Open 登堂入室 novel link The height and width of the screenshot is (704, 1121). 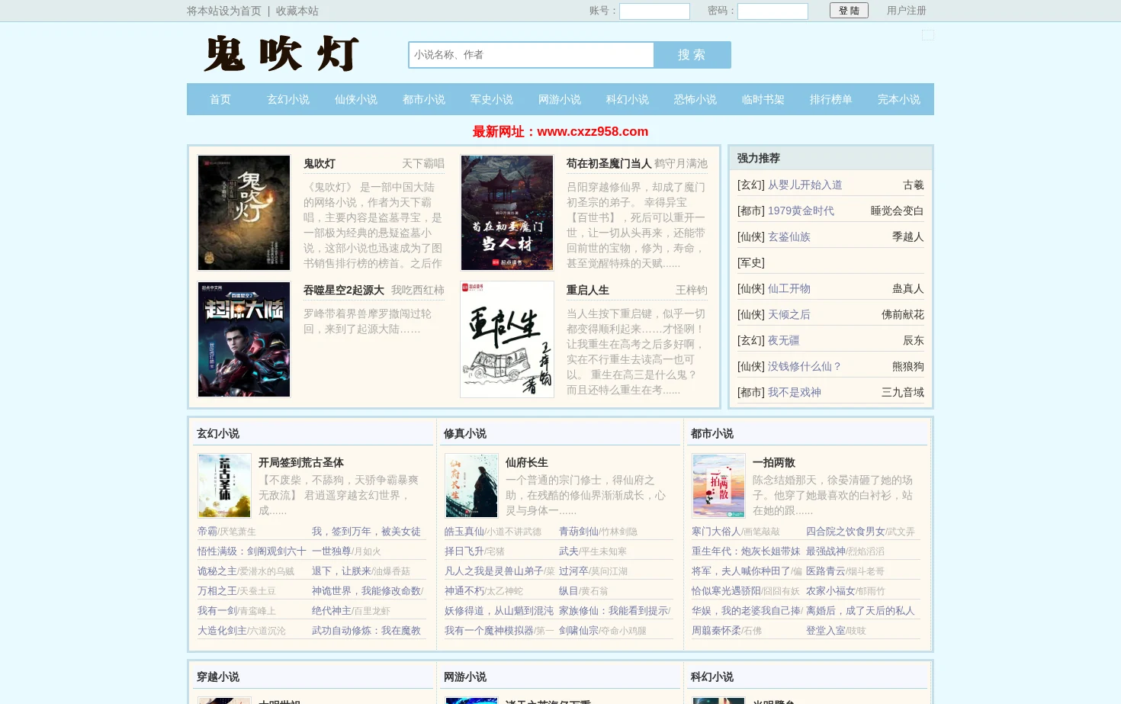point(826,631)
